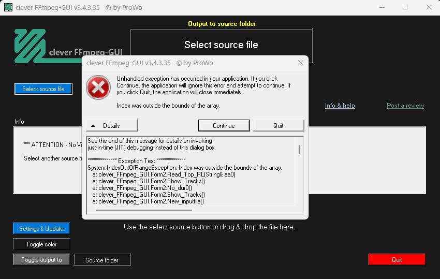This screenshot has width=440, height=279.
Task: Click the Exception Text header line
Action: 136,161
